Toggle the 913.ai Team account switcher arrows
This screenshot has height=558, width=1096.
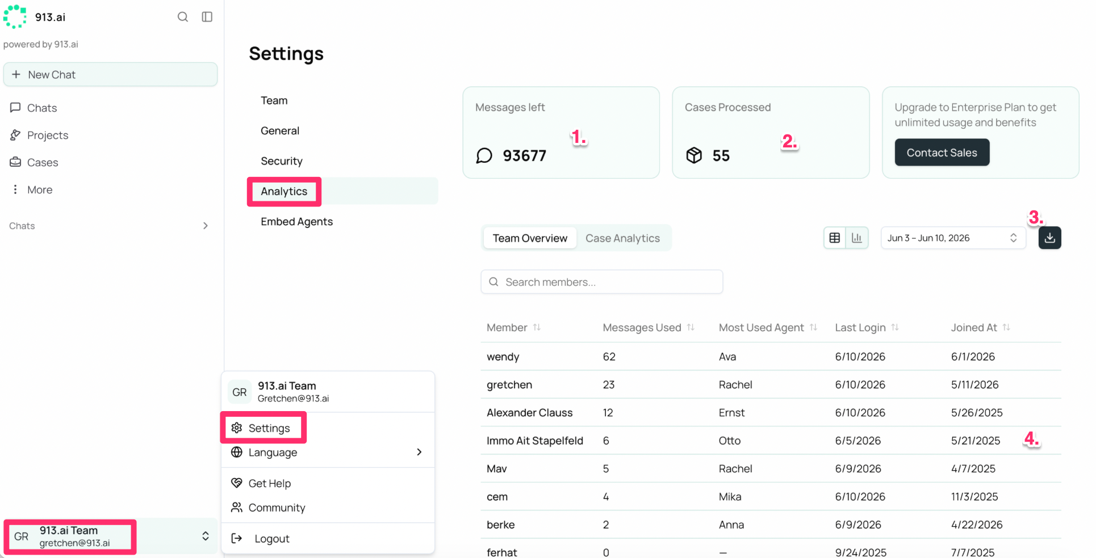[206, 536]
